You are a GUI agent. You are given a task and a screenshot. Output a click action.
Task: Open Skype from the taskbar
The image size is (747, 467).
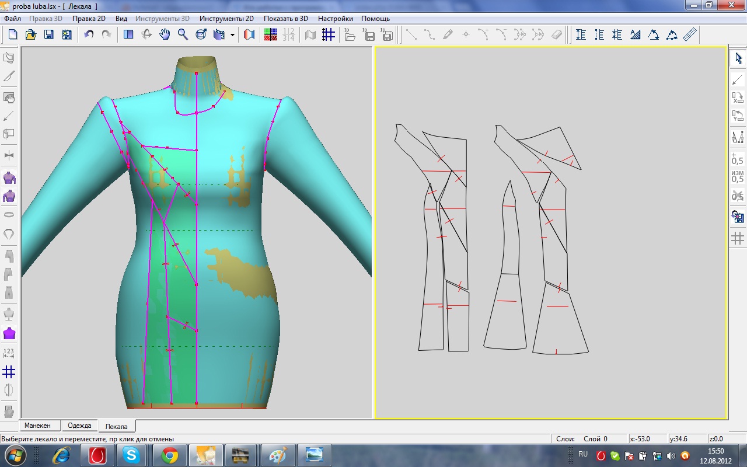[x=131, y=455]
